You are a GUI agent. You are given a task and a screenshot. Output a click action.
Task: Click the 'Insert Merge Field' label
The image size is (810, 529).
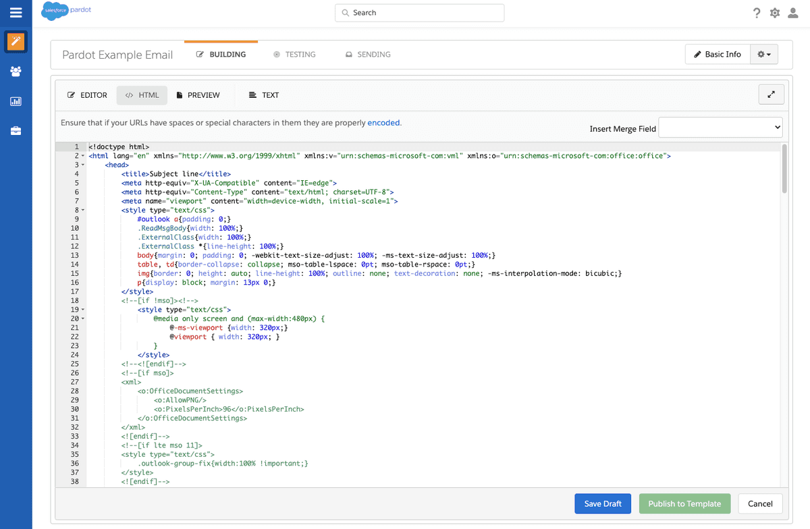tap(622, 128)
